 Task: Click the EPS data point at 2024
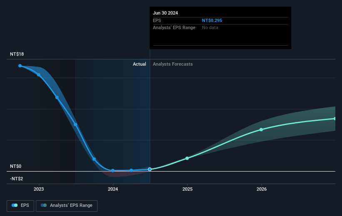coord(113,171)
